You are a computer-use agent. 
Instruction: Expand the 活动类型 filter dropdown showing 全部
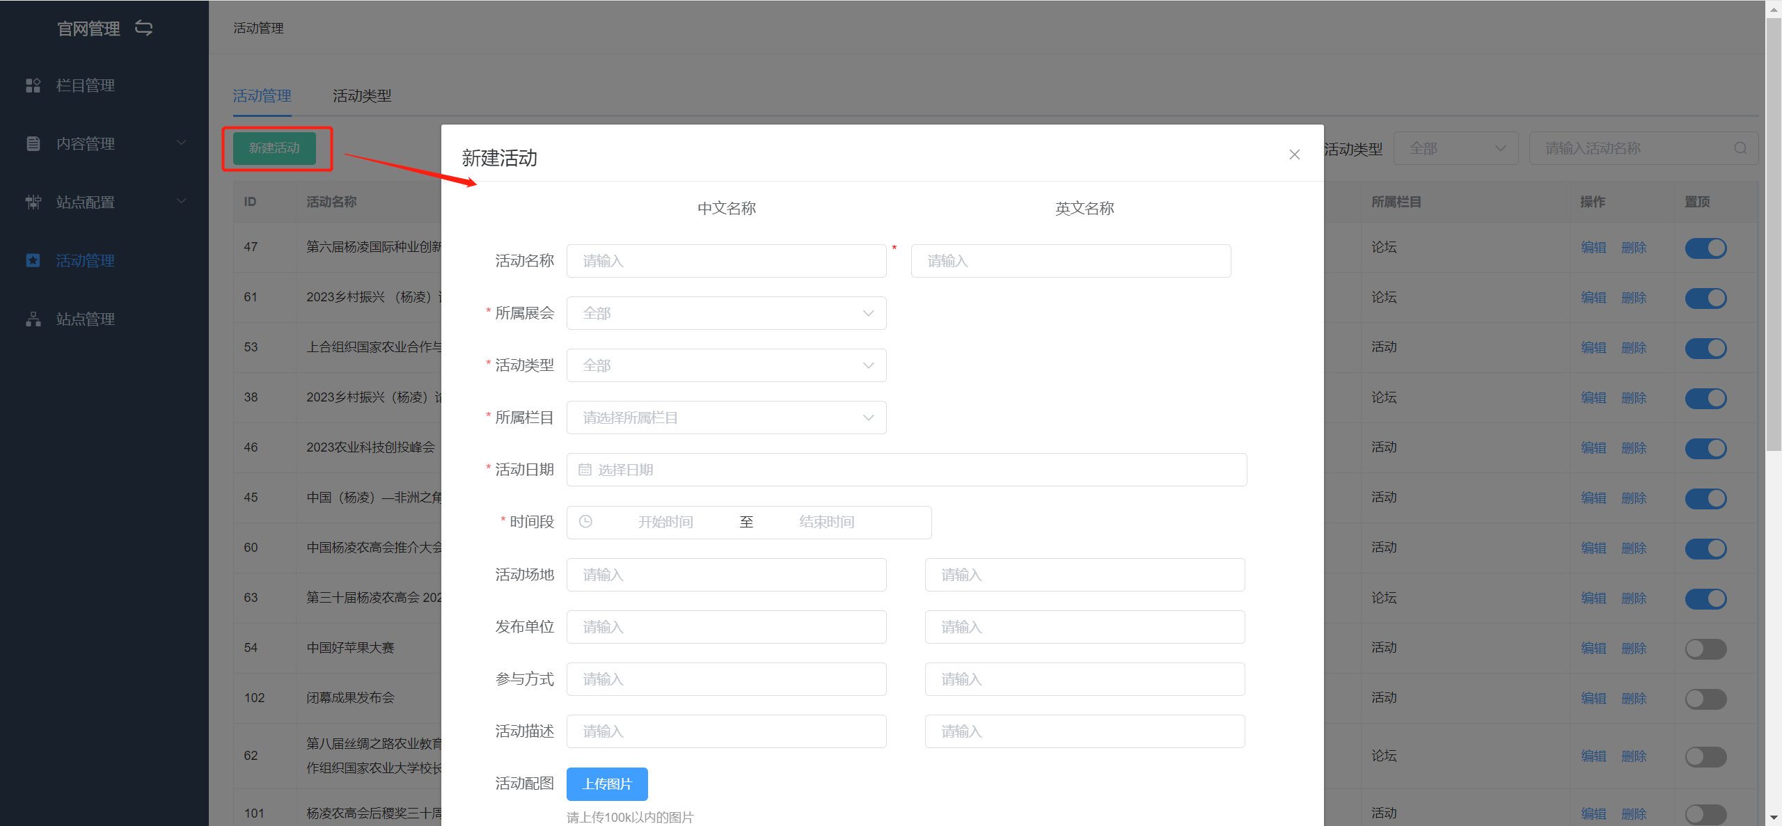(1456, 148)
